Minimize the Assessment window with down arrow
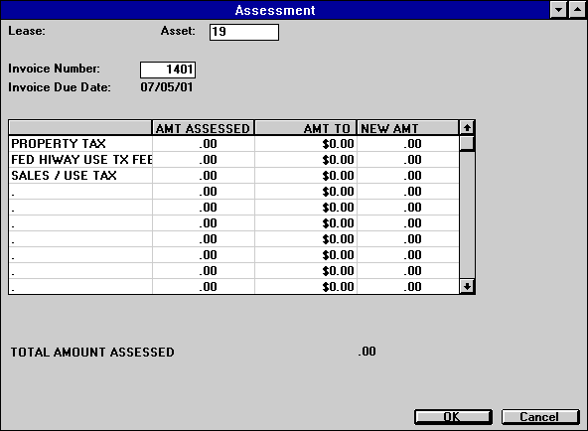Screen dimensions: 588x431 point(558,10)
